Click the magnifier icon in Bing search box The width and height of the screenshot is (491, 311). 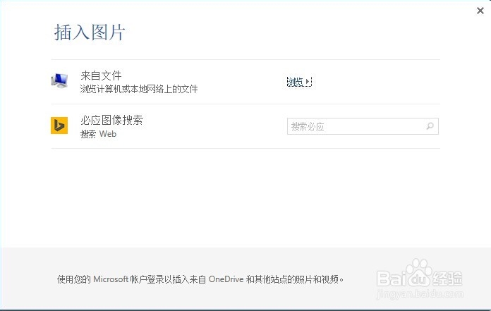[x=430, y=127]
